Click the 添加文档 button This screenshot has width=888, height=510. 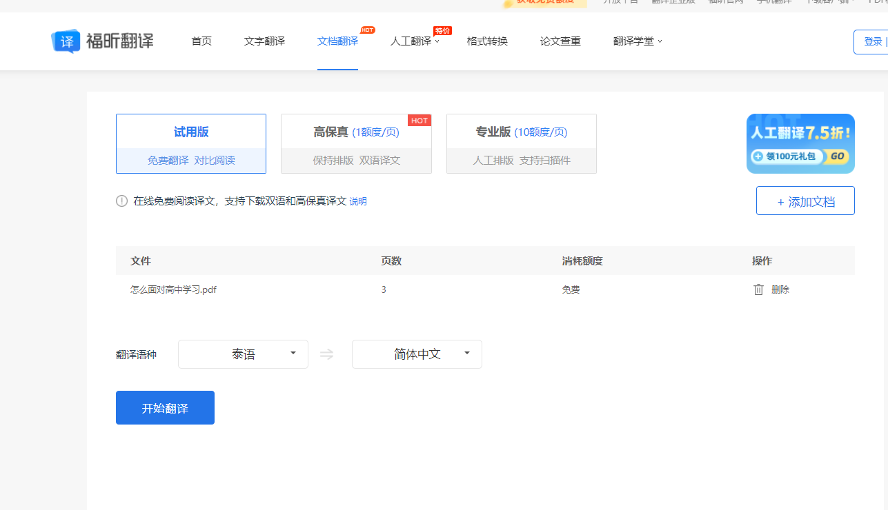(805, 201)
